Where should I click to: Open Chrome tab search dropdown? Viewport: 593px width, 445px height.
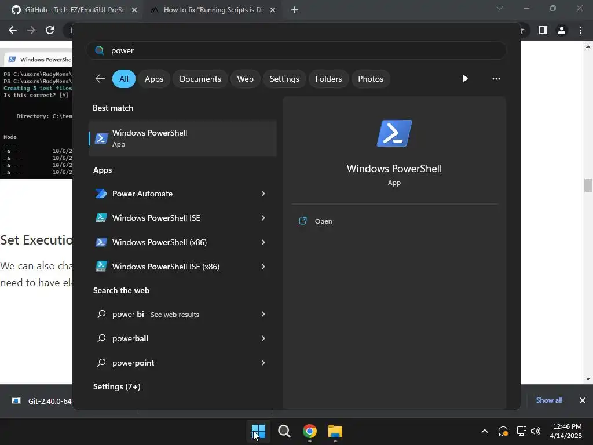point(500,8)
